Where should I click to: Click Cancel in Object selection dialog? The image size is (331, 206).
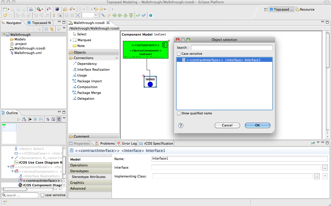pos(227,125)
